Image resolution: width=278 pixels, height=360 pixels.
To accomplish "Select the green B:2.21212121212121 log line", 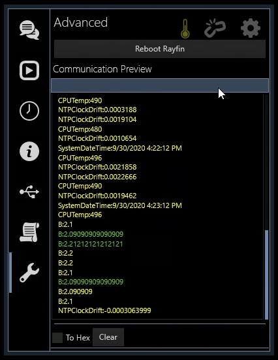I will point(91,244).
